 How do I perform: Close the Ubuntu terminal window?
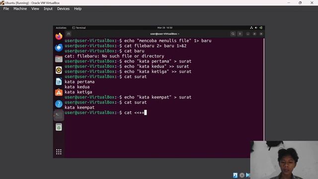[x=261, y=34]
